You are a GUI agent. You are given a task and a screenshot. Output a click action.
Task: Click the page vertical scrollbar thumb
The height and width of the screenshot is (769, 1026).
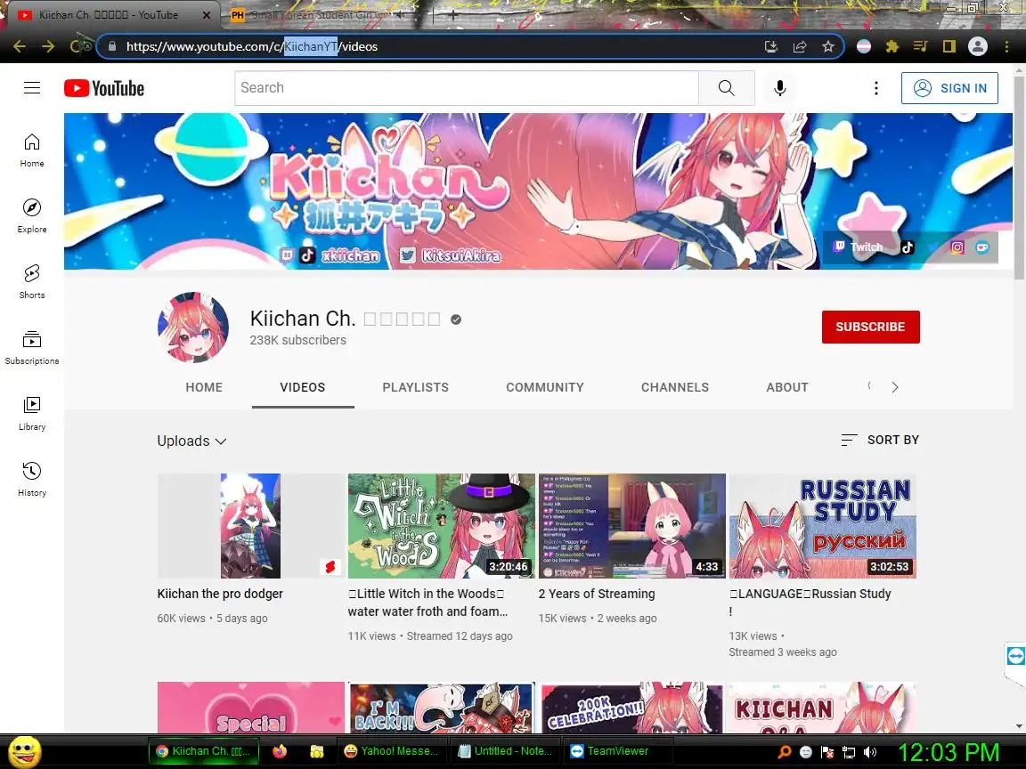1020,176
